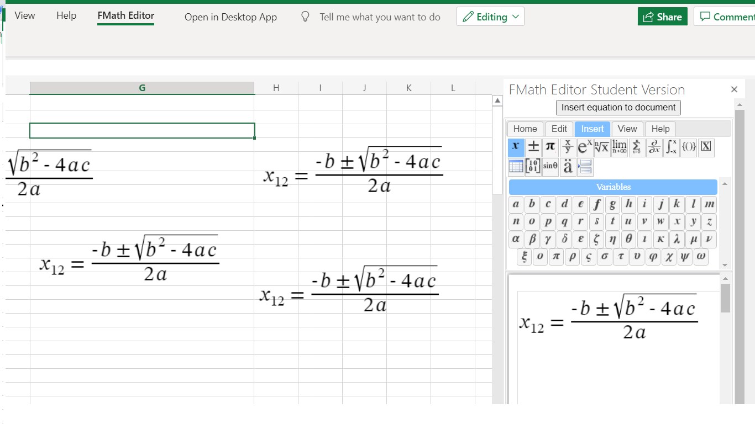Choose the nth root icon
Viewport: 755px width, 424px height.
click(602, 147)
